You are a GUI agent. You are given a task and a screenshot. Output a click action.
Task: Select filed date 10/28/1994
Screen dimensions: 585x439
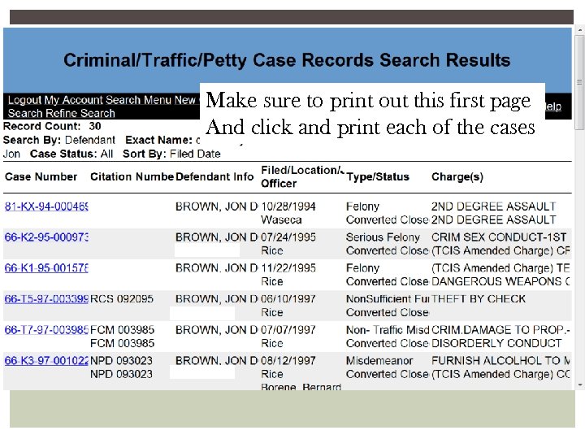(288, 206)
